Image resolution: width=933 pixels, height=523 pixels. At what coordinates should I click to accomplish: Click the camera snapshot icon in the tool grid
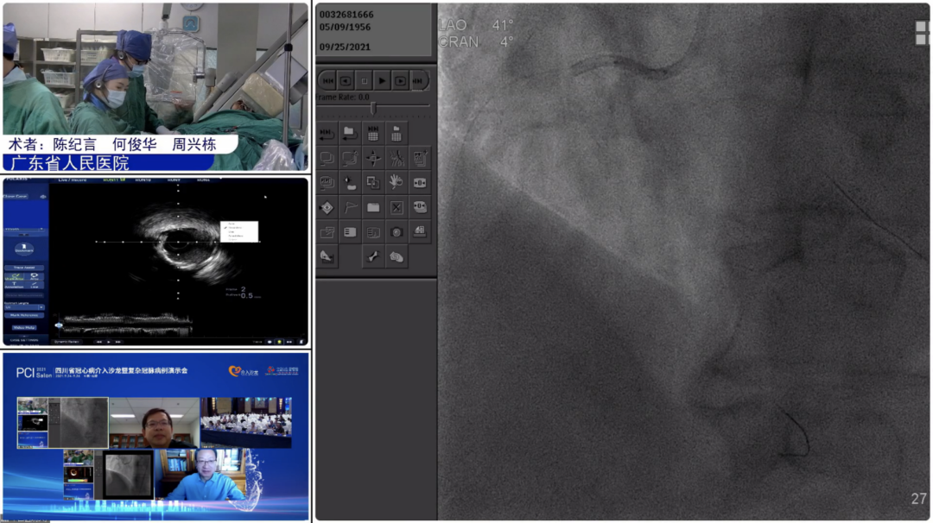(x=397, y=232)
